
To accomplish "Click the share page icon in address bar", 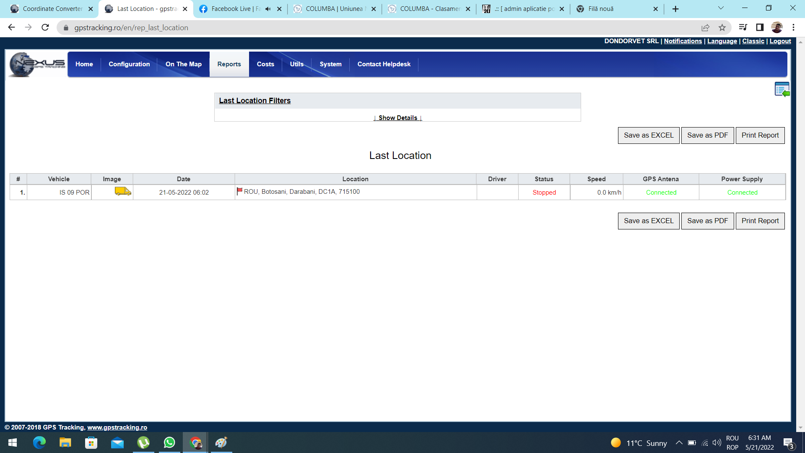I will pos(705,28).
